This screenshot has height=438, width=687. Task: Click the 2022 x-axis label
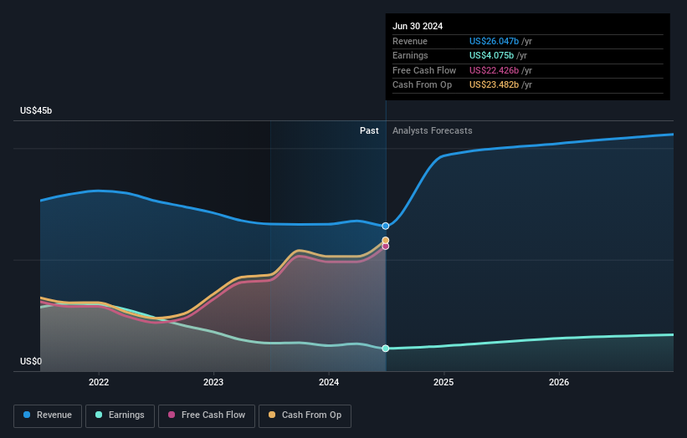pyautogui.click(x=99, y=382)
